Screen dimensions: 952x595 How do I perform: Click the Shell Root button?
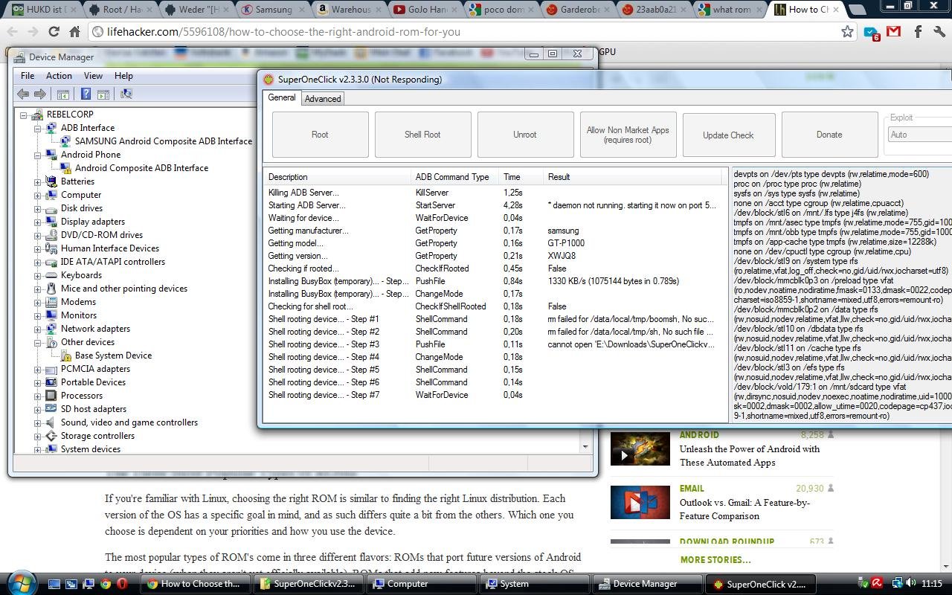point(422,135)
